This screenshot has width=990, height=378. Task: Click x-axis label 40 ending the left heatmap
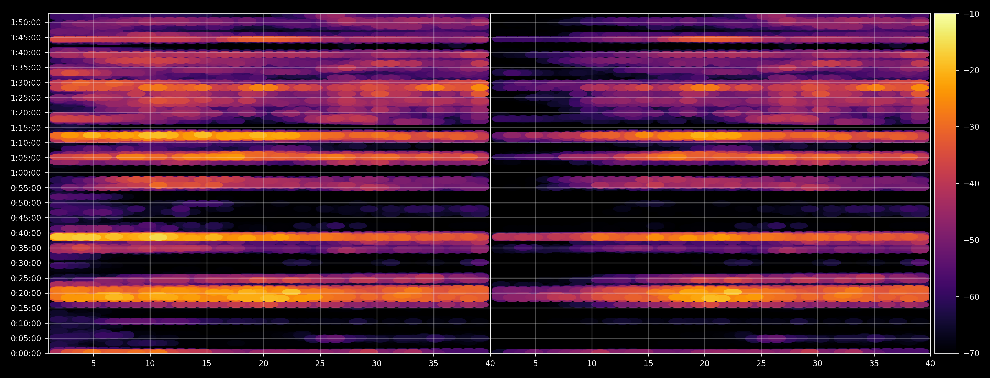point(490,363)
